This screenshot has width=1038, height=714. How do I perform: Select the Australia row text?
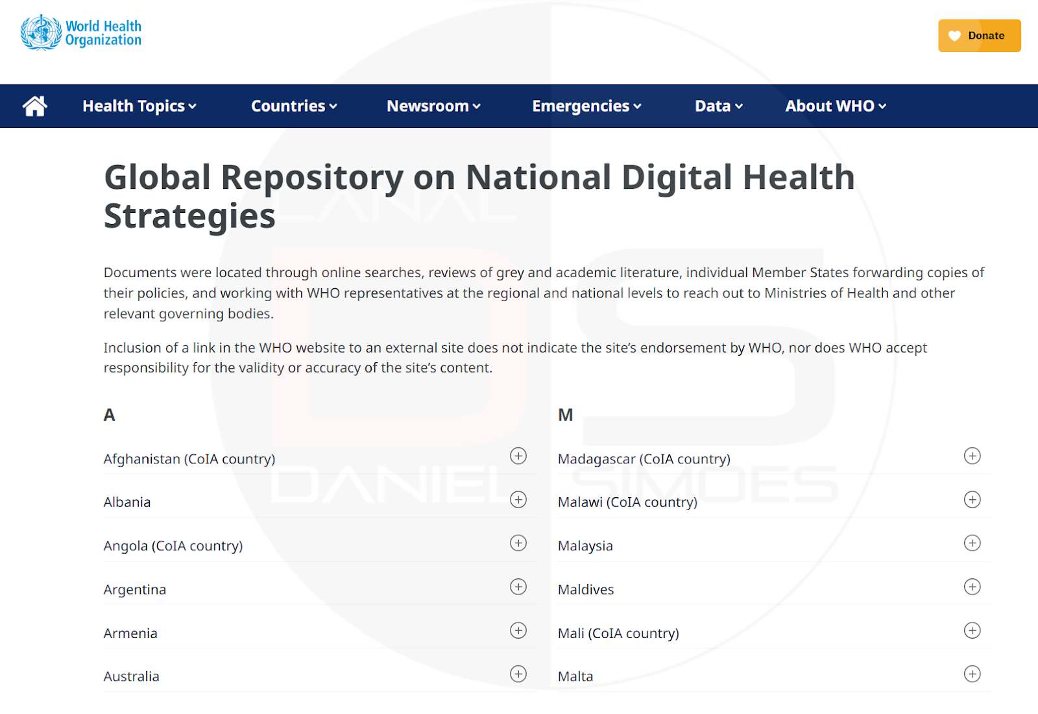pyautogui.click(x=132, y=676)
